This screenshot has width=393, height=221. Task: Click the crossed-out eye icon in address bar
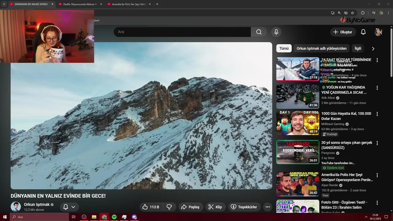coord(346,13)
